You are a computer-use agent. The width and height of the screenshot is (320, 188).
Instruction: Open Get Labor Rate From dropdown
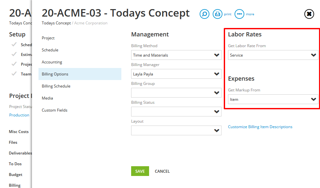(273, 55)
